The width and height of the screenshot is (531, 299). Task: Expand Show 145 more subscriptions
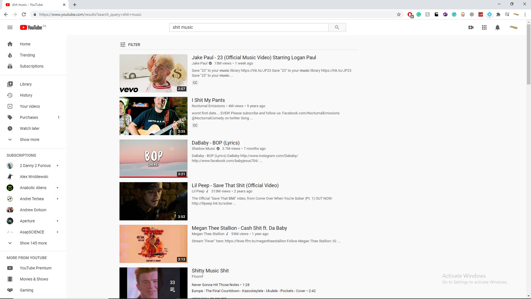(x=33, y=243)
